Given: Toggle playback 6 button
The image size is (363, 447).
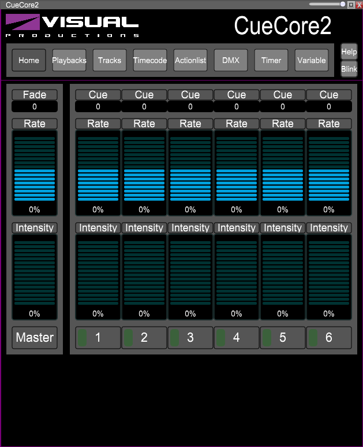Looking at the screenshot, I should (329, 338).
